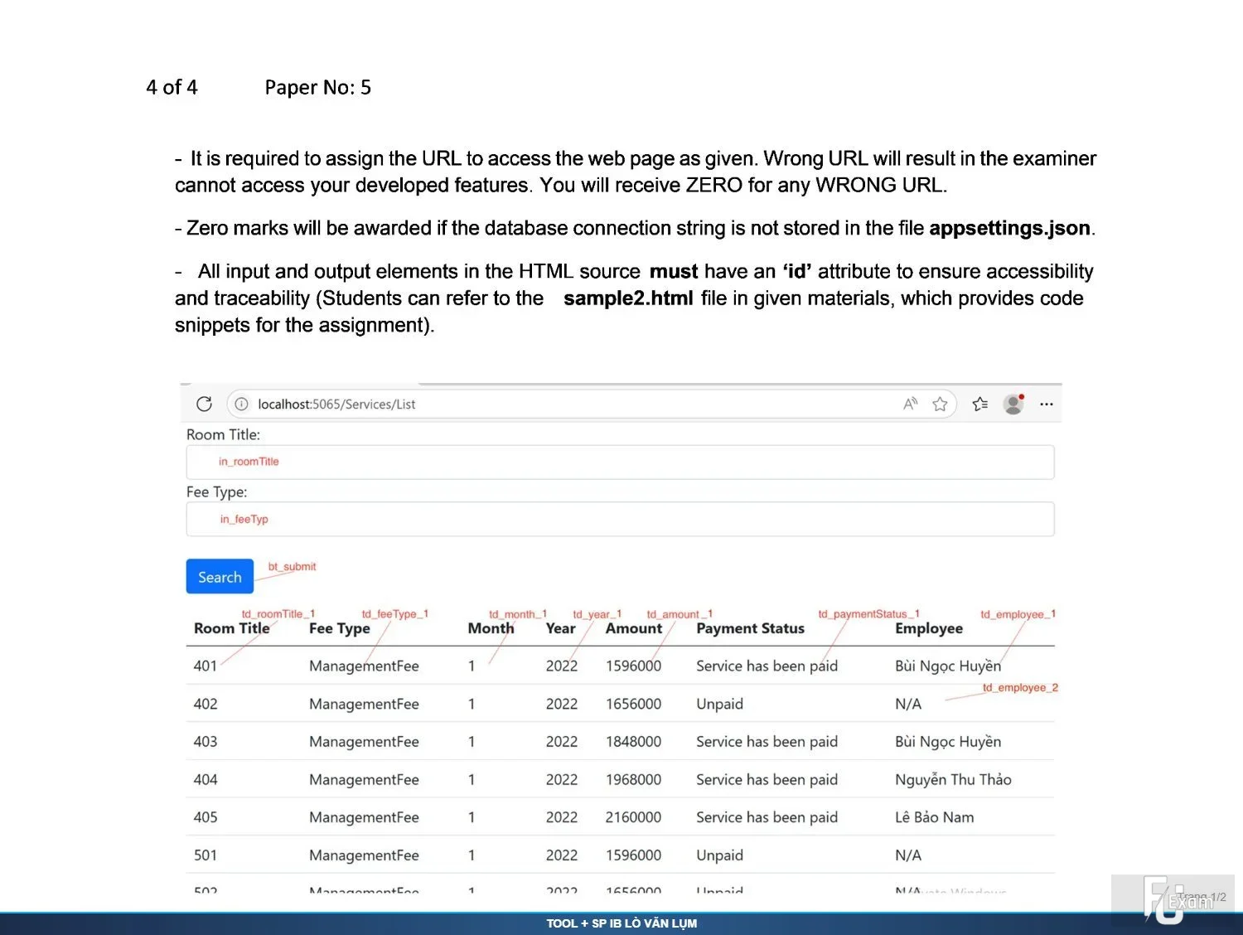Viewport: 1243px width, 935px height.
Task: Click room number 404 cell
Action: click(206, 779)
